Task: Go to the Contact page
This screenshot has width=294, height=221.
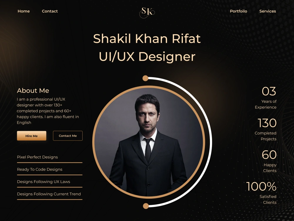Action: [50, 11]
